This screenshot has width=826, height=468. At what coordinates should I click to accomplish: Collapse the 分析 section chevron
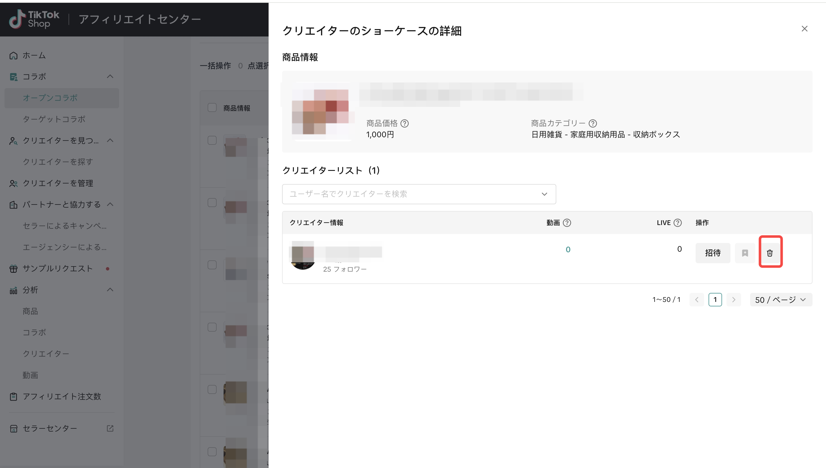pos(110,290)
